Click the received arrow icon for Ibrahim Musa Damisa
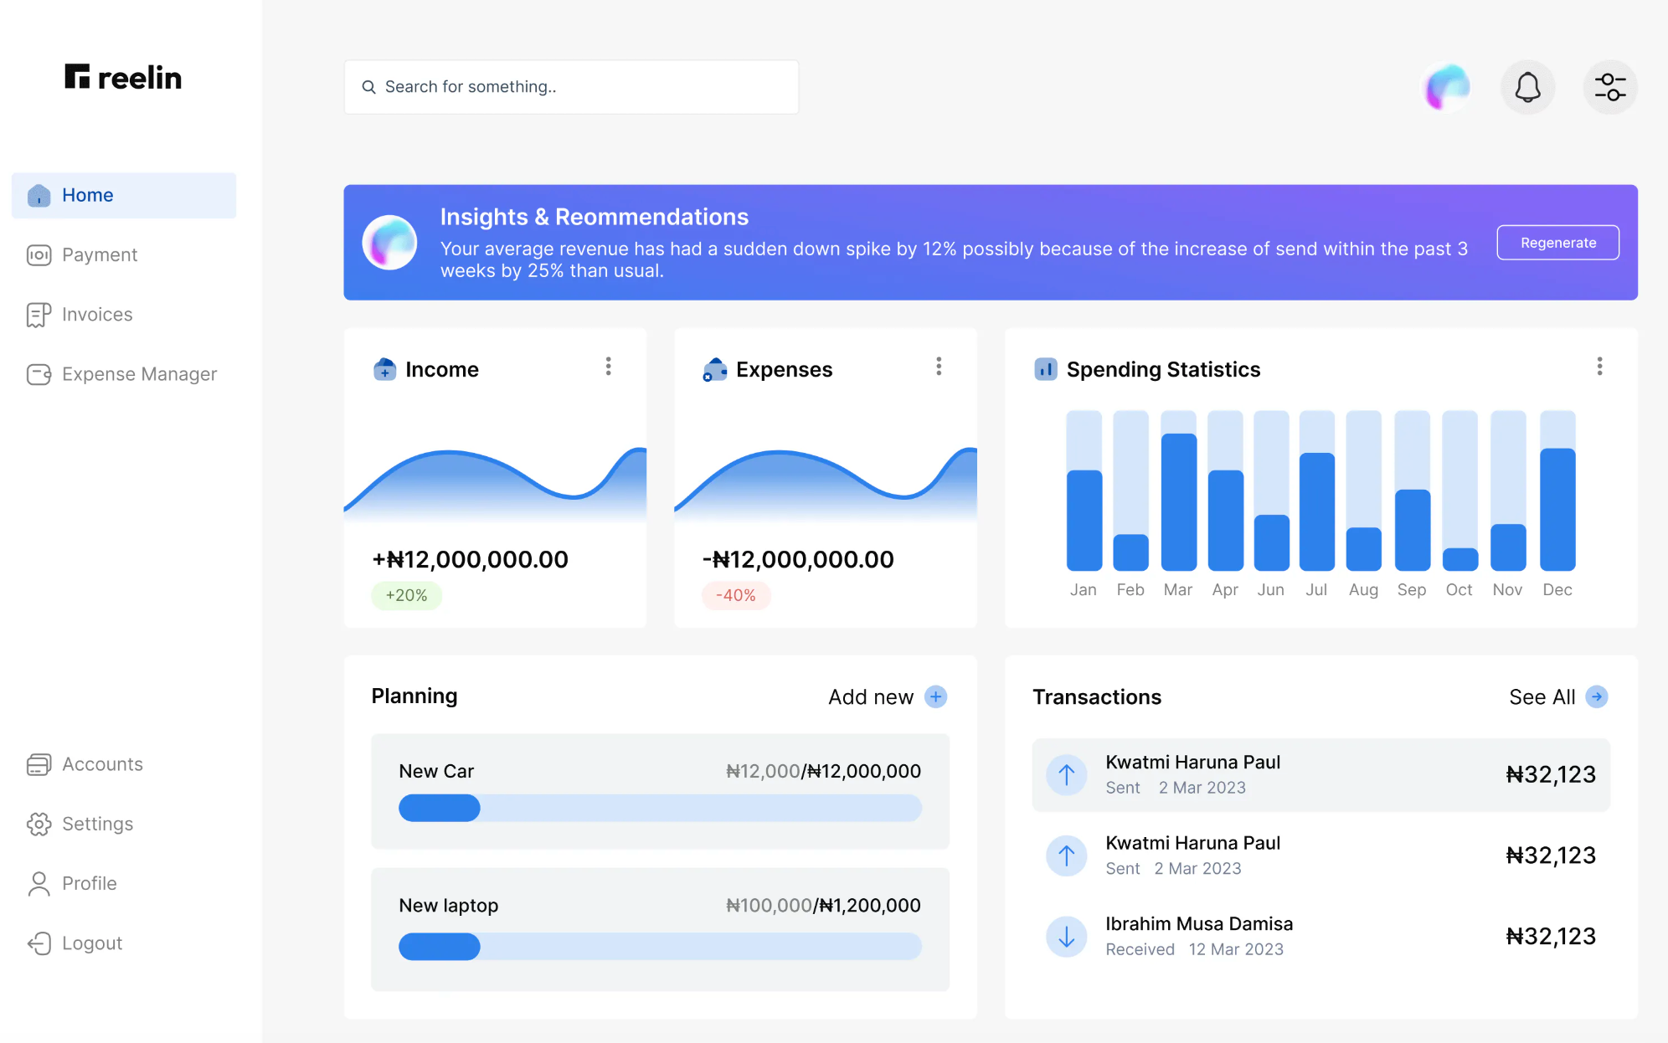 (x=1066, y=936)
